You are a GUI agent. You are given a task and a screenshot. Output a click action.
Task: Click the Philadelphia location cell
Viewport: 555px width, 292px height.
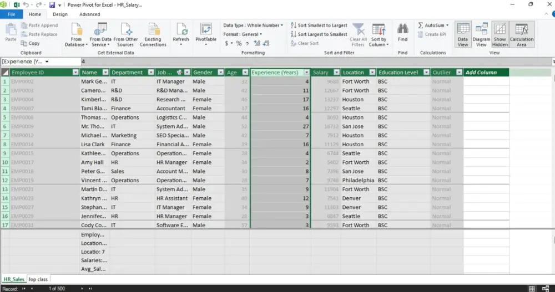[x=358, y=180]
